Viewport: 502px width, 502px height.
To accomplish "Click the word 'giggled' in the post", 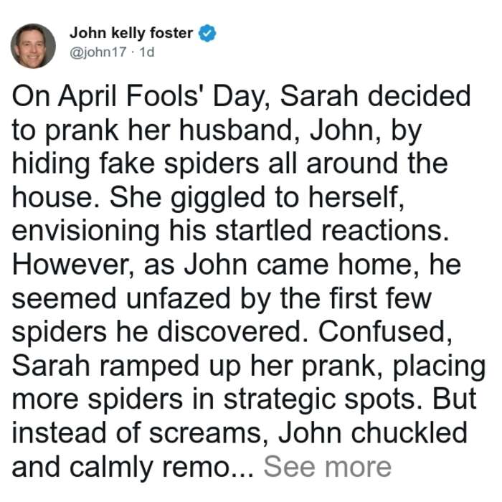I will (218, 198).
